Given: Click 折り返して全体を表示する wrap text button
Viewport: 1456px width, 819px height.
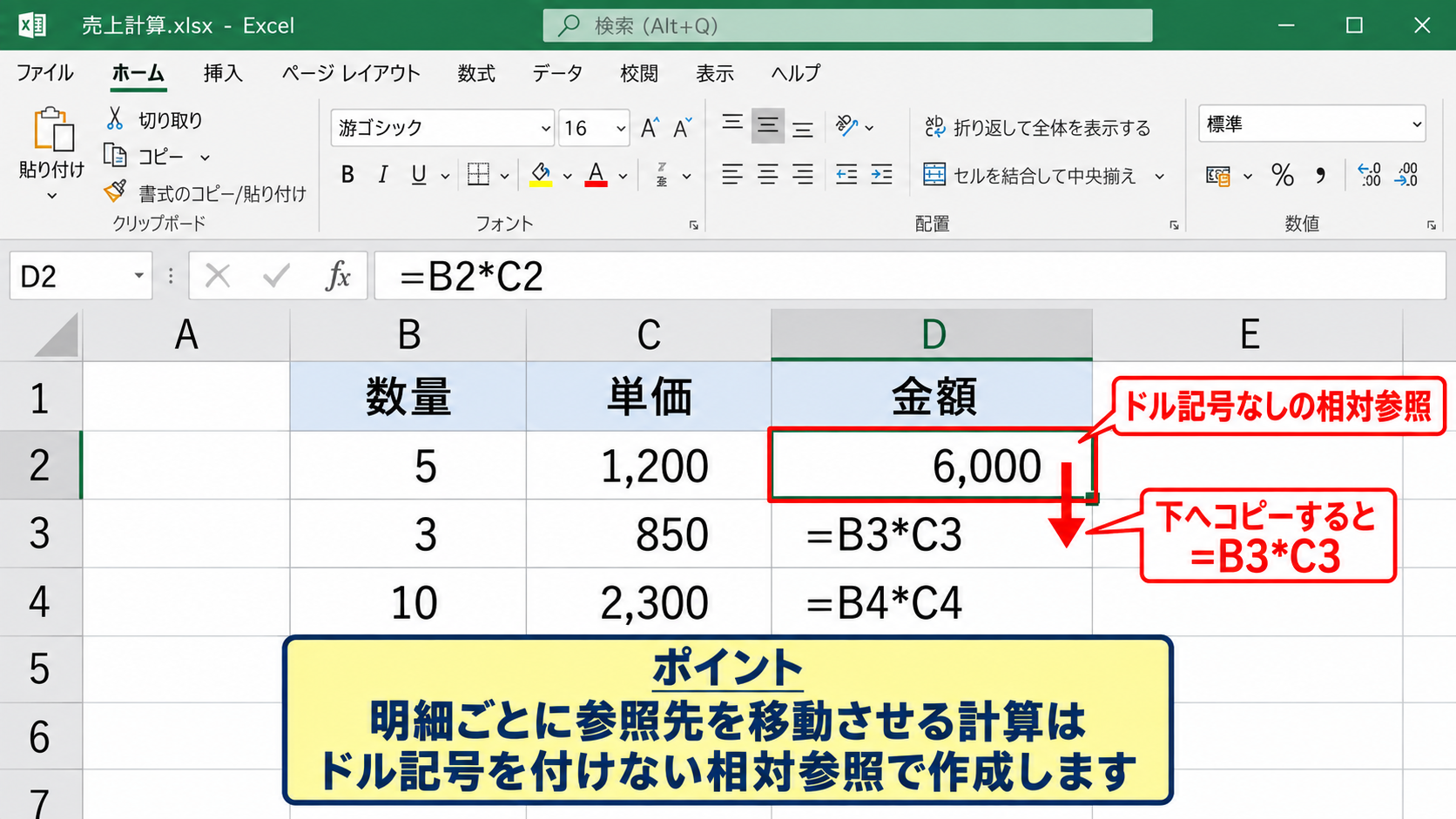Looking at the screenshot, I should 1037,128.
